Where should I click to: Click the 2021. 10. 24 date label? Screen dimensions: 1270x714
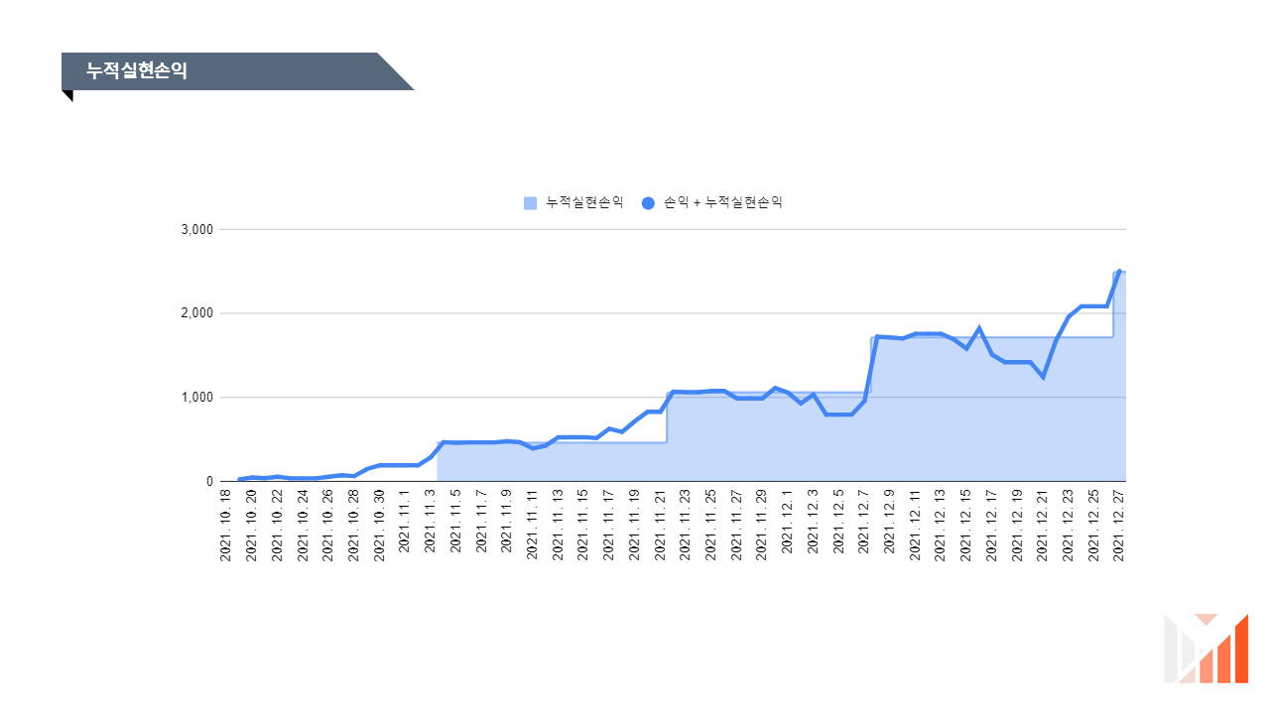(303, 526)
